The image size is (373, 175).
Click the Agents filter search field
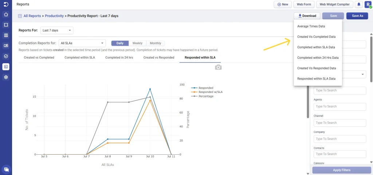tap(340, 106)
